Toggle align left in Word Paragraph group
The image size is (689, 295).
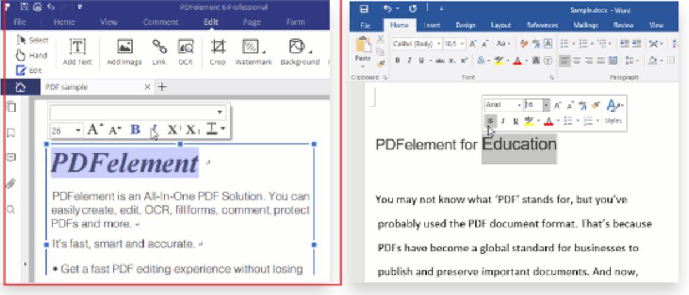point(565,60)
